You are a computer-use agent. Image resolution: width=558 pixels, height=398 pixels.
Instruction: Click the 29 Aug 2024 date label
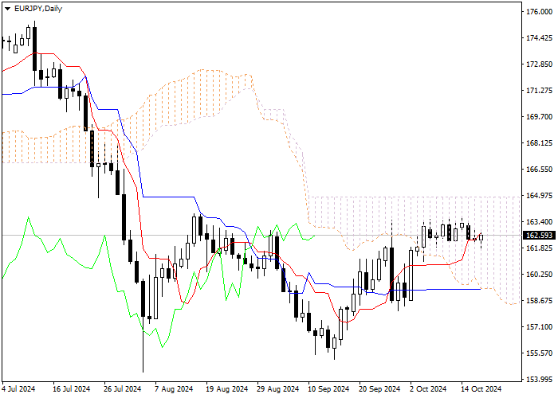coord(277,389)
